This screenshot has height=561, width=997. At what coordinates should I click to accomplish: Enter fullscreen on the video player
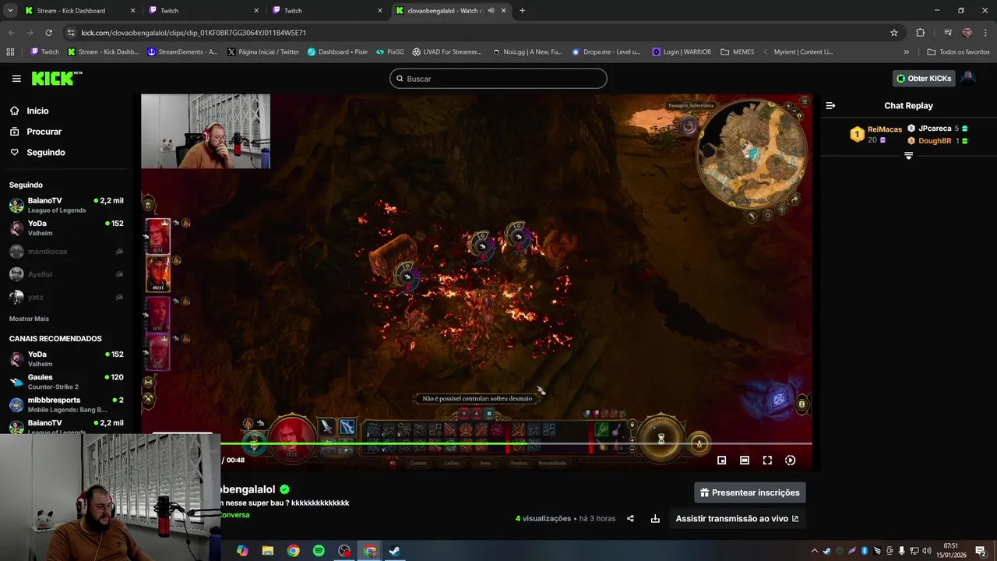767,460
